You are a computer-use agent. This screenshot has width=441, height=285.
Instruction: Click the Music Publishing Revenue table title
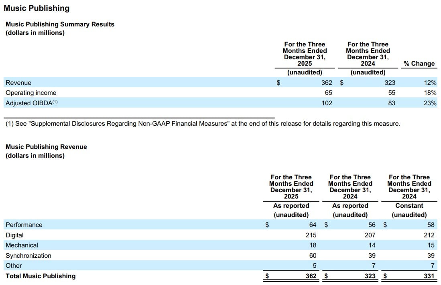point(46,147)
